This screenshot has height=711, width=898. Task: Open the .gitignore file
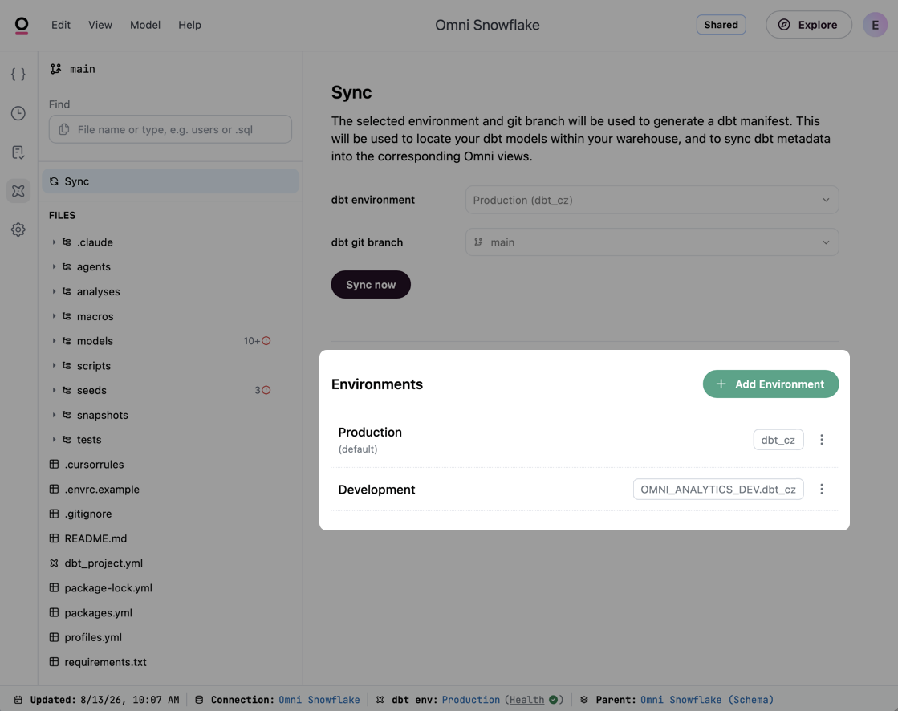(x=88, y=514)
